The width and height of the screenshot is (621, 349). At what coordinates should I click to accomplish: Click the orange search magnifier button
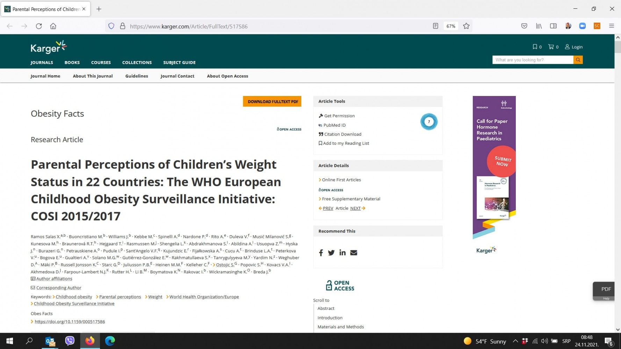(578, 60)
